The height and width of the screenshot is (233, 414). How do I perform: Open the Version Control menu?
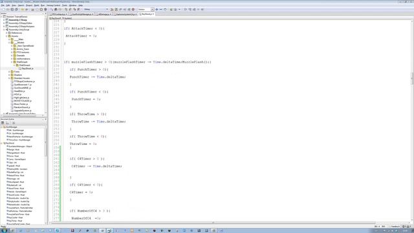pos(53,5)
